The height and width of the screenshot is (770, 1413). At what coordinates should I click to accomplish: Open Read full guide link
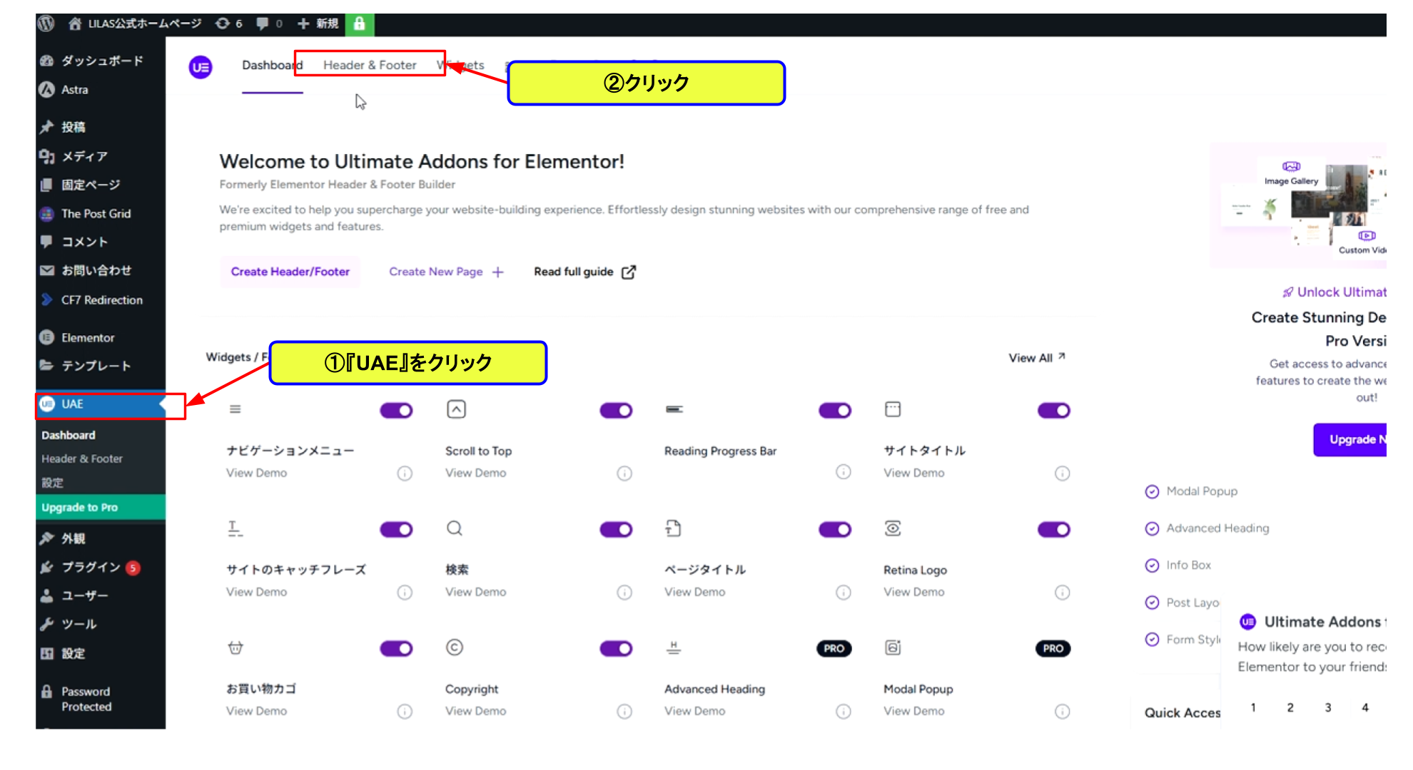[584, 272]
